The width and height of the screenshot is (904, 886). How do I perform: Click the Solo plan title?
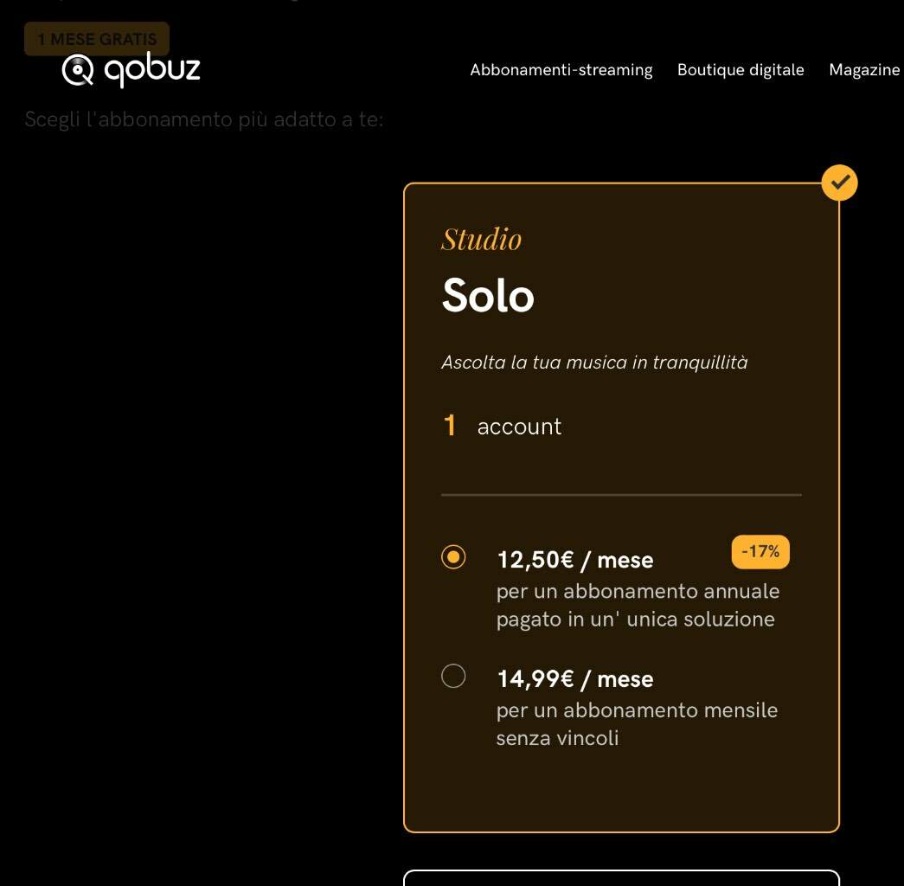(488, 295)
